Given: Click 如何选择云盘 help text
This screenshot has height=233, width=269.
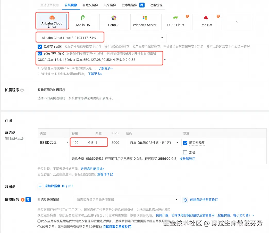Looking at the screenshot, I should 14,138.
